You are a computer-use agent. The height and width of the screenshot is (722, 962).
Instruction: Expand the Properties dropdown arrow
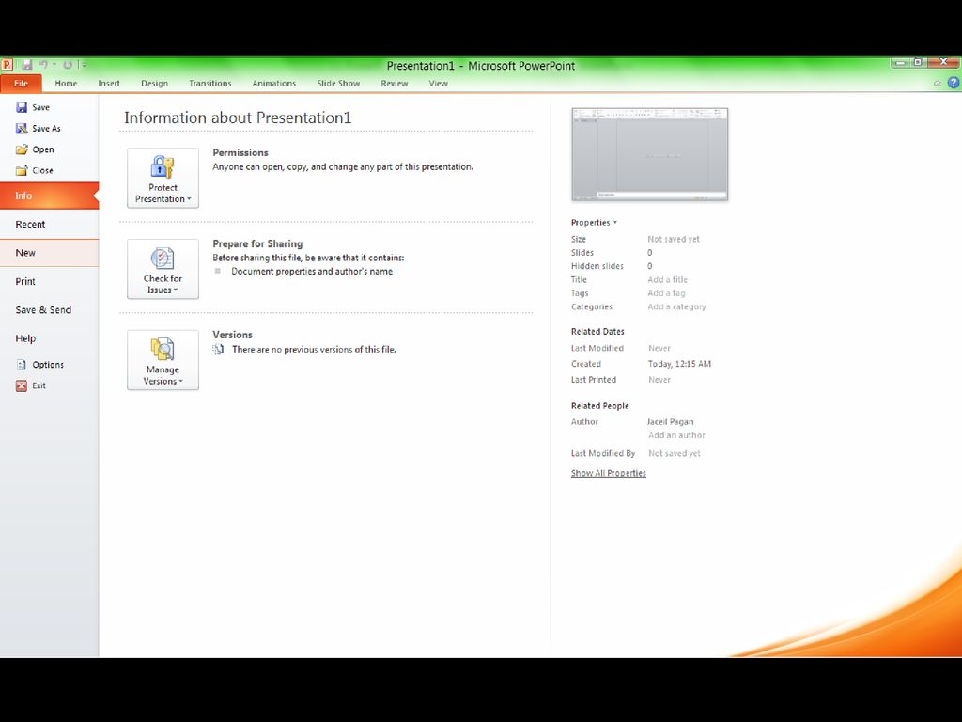tap(615, 222)
